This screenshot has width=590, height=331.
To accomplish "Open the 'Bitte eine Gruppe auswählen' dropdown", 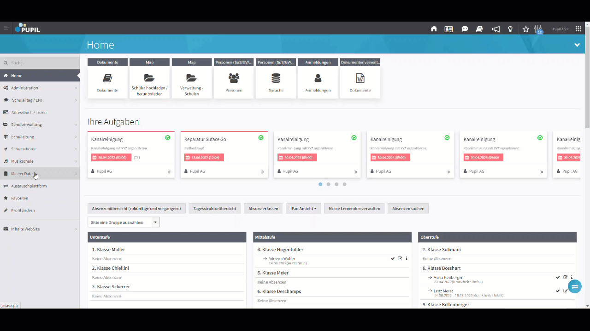I will [124, 223].
